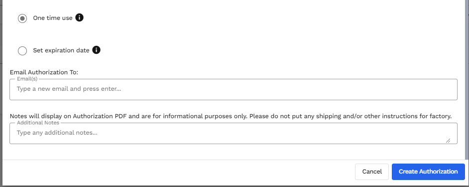
Task: Click the info icon beside Set expiration date
Action: click(x=96, y=50)
